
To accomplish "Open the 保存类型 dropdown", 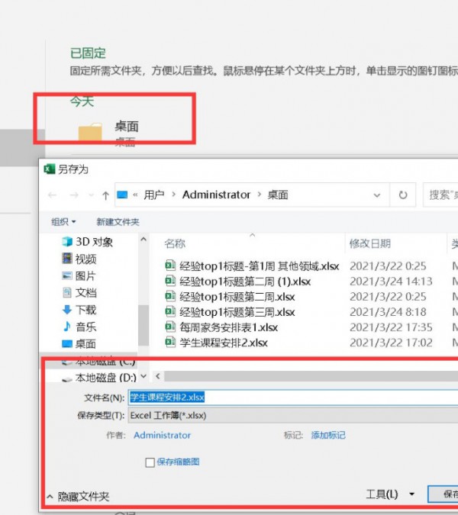I will coord(293,416).
